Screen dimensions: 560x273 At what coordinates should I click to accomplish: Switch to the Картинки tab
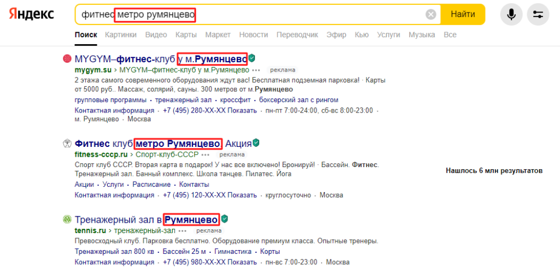pos(121,35)
